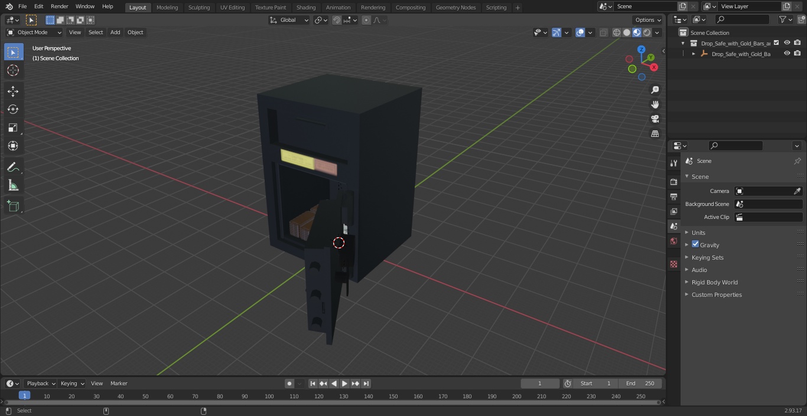Open the Tool properties tab
The width and height of the screenshot is (807, 416).
(673, 163)
